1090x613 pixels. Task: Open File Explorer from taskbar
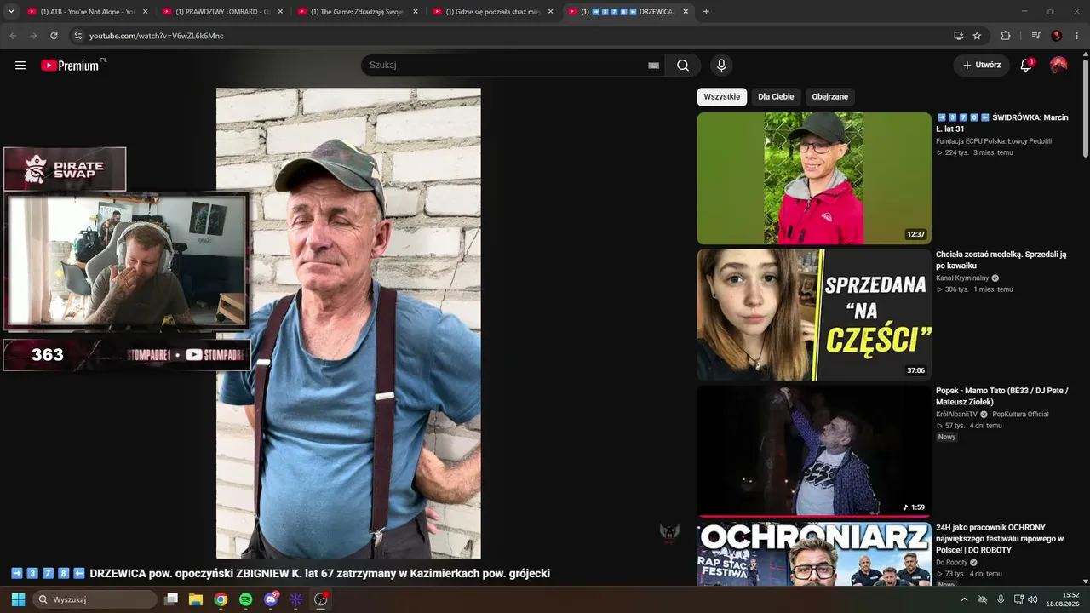196,599
